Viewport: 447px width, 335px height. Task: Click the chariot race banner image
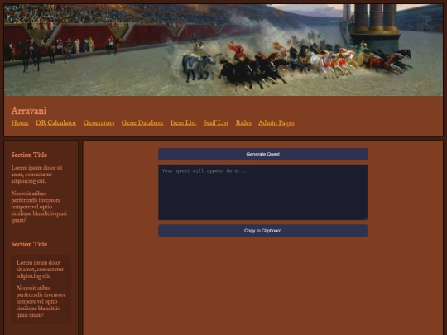point(223,50)
